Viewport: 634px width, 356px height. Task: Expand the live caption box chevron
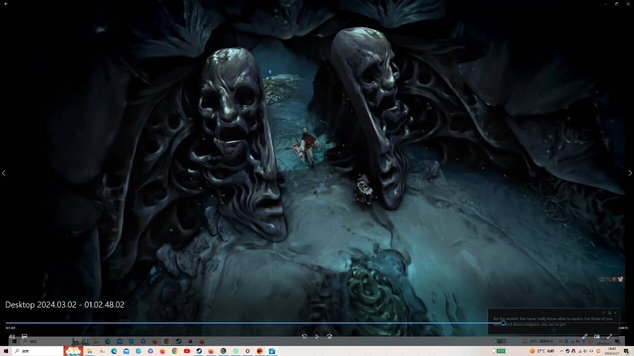point(553,330)
